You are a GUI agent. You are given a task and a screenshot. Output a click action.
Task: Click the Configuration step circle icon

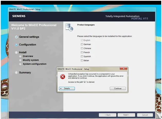click(x=16, y=45)
